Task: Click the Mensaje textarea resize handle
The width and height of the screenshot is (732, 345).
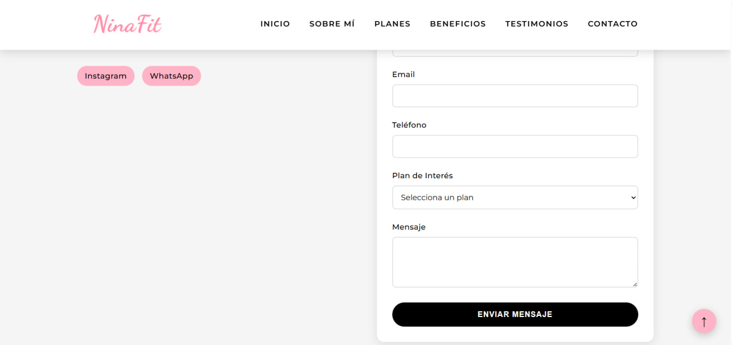Action: 634,284
